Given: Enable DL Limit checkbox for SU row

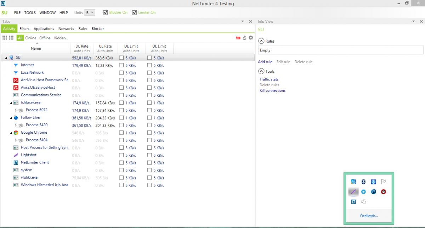Looking at the screenshot, I should [121, 58].
